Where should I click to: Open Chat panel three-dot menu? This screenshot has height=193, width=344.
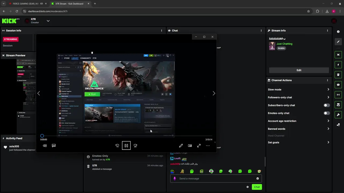point(261,31)
